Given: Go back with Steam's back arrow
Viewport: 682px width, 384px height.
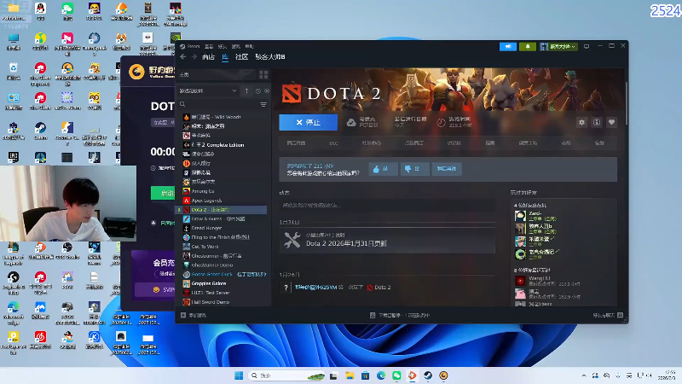Looking at the screenshot, I should pyautogui.click(x=183, y=57).
